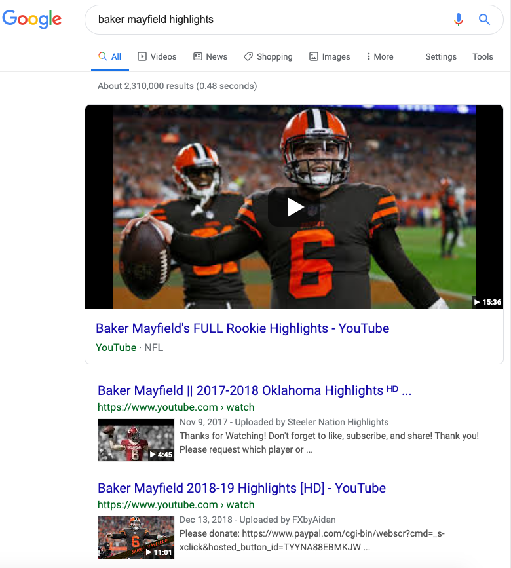Open the 11:01 video thumbnail by FXbyAidan
The image size is (511, 568).
(136, 538)
